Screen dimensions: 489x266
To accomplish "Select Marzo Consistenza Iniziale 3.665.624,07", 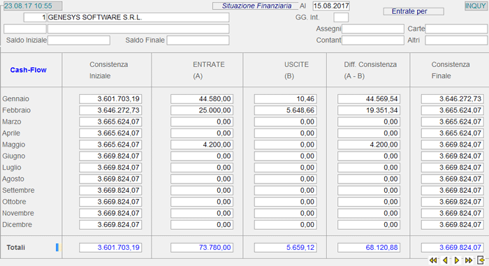I will pos(110,121).
